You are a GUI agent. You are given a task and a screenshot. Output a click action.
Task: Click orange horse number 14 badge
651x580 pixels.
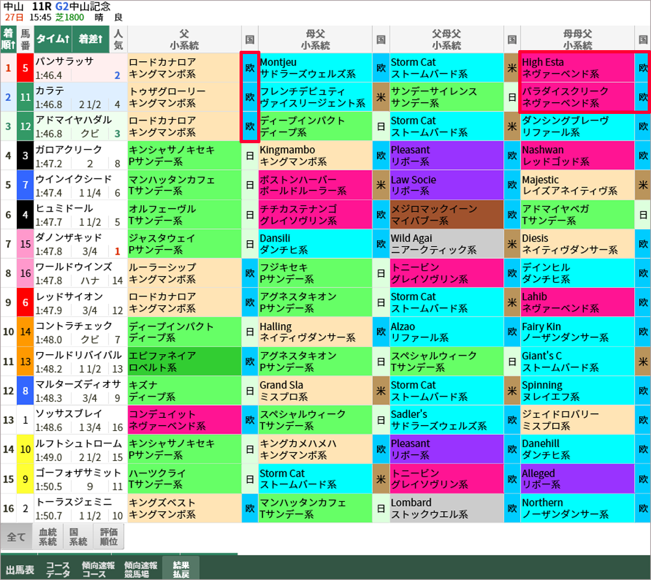coord(25,332)
